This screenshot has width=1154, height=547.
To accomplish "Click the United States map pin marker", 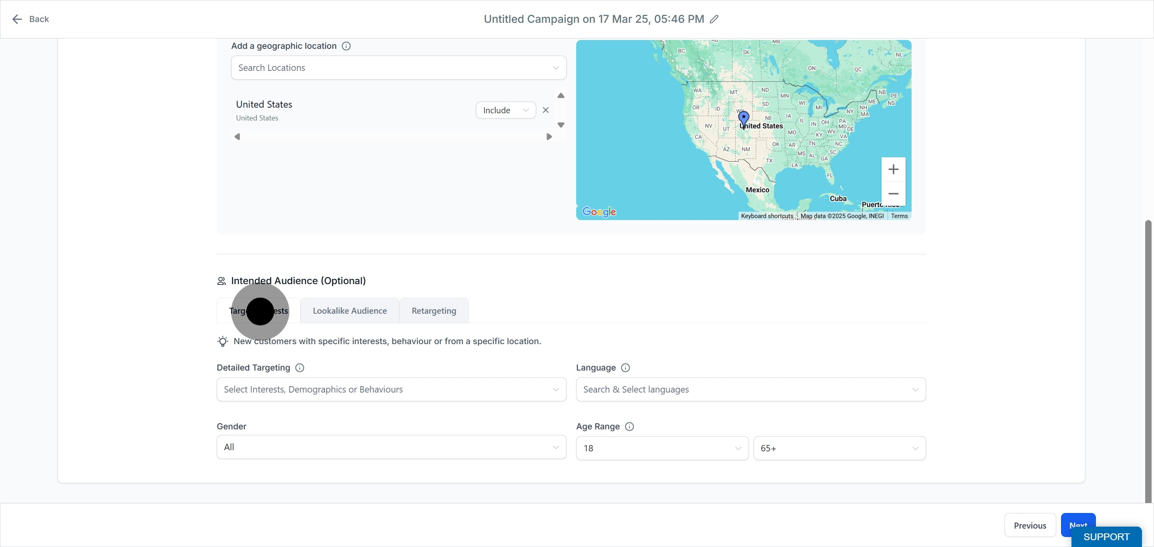I will [x=744, y=119].
